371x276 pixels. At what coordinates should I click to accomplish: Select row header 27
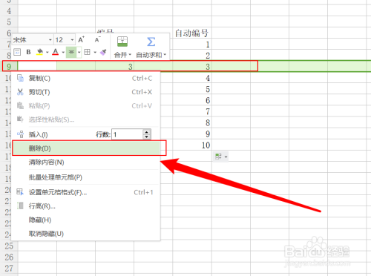tap(9, 269)
